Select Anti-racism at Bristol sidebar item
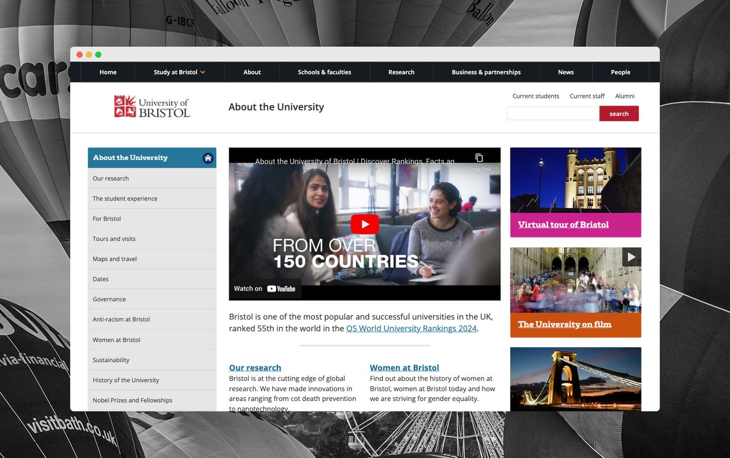Screen dimensions: 730x458 click(152, 319)
